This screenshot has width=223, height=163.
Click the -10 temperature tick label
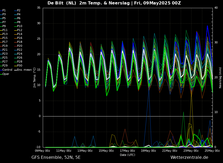pos(38,147)
